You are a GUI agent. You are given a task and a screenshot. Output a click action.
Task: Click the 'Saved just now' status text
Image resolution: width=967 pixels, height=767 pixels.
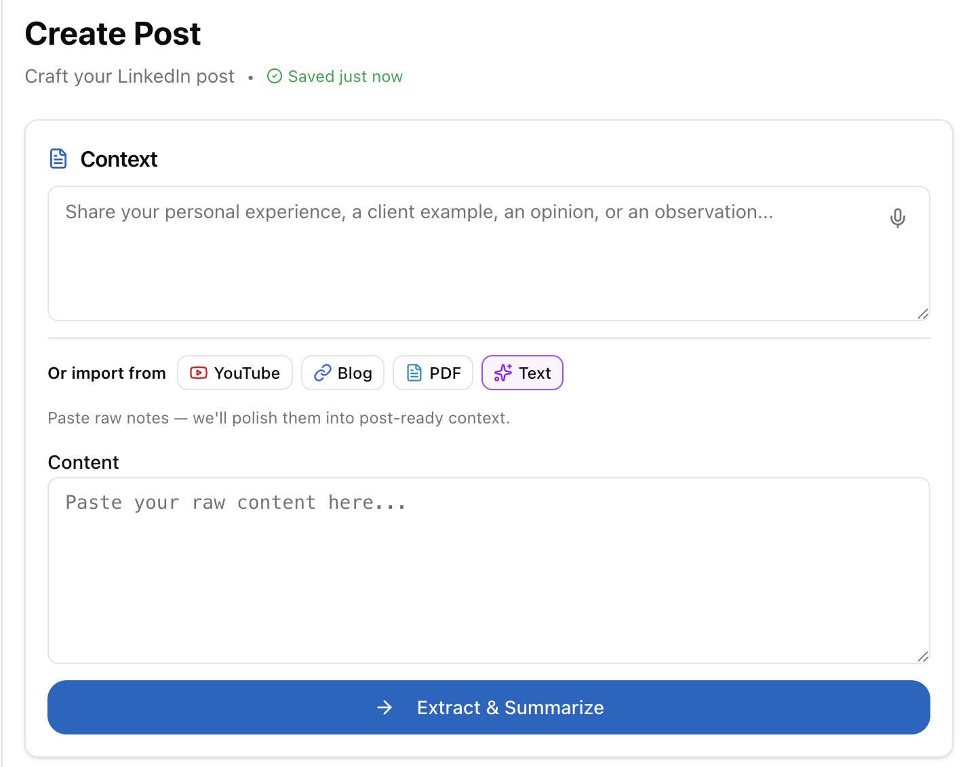345,77
